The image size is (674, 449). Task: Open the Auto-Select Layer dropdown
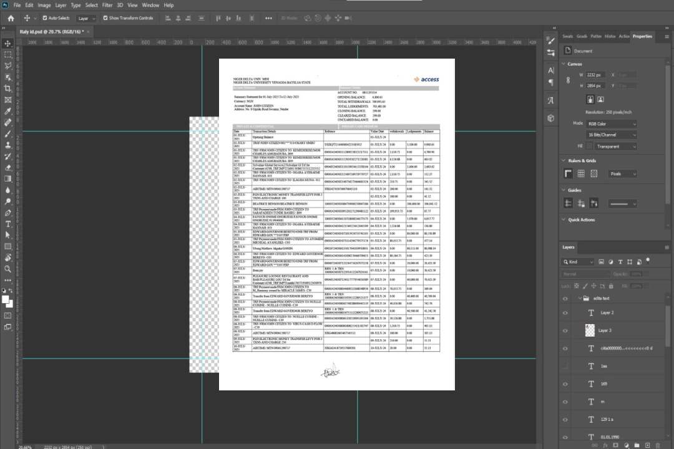point(86,18)
